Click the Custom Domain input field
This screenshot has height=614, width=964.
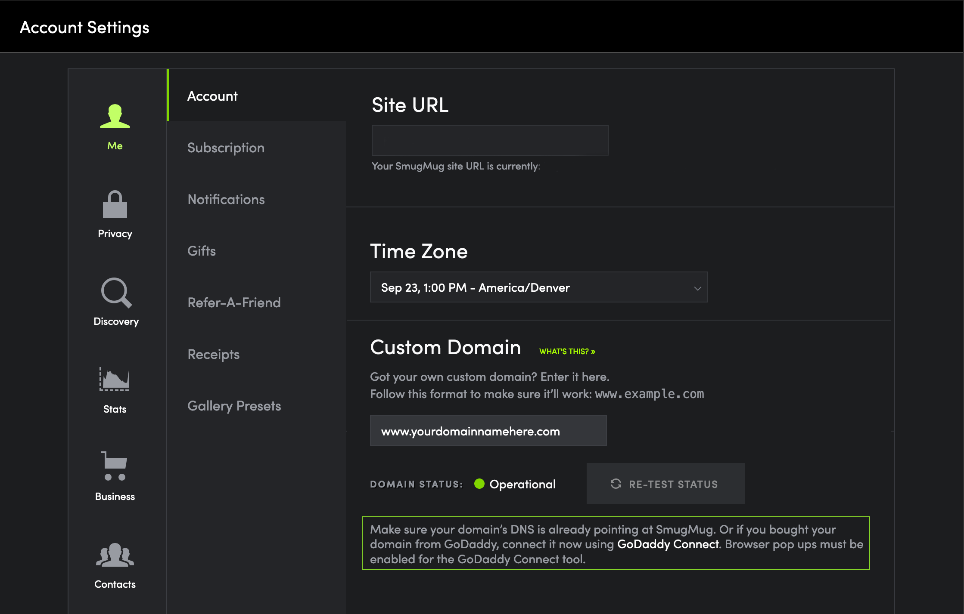pos(488,430)
